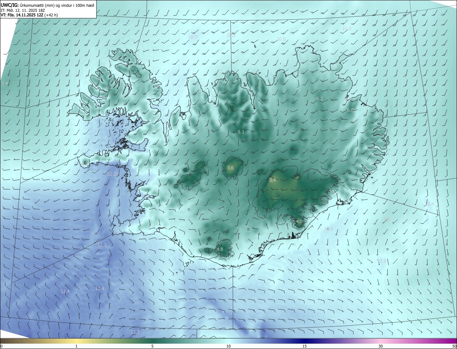This screenshot has height=349, width=457.
Task: Click the color scale label 1
Action: (x=76, y=346)
